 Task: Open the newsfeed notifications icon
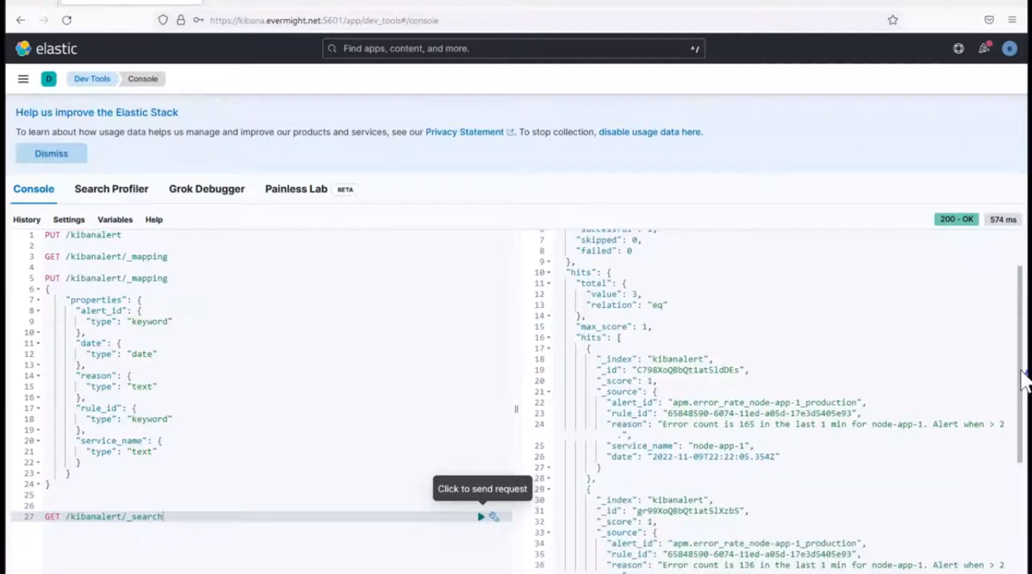pos(984,48)
